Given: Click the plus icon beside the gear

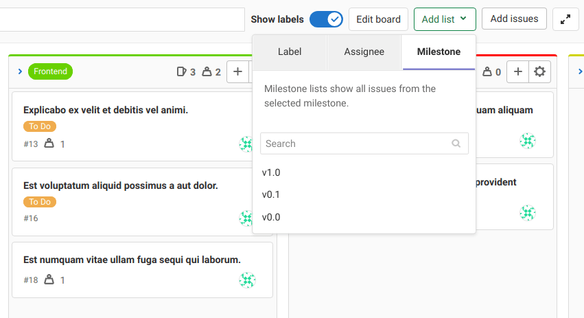Looking at the screenshot, I should (x=518, y=71).
